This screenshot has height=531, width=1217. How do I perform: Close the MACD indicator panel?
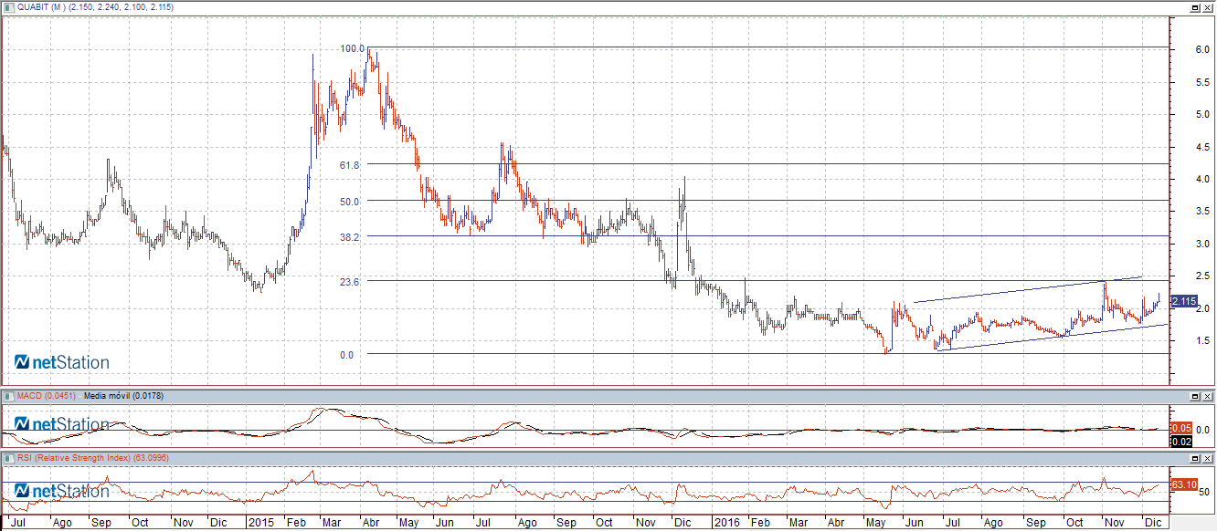(x=1208, y=396)
